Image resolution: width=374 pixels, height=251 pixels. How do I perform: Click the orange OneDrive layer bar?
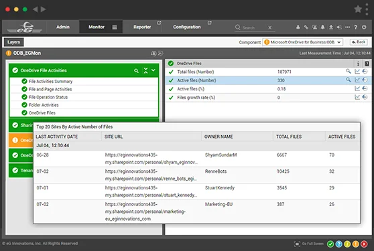pyautogui.click(x=21, y=140)
